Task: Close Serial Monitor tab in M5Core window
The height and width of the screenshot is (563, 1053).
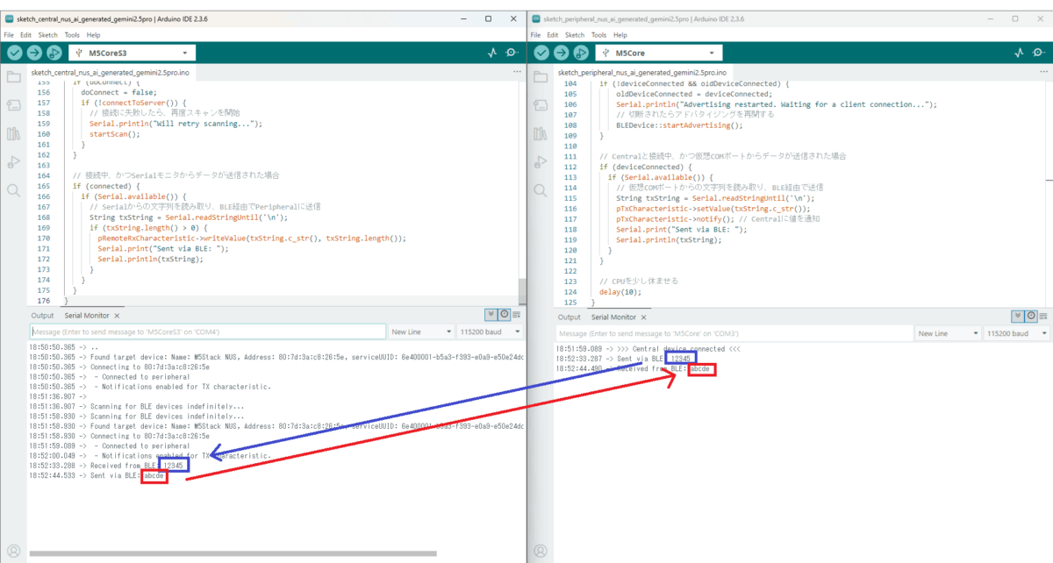Action: point(643,317)
